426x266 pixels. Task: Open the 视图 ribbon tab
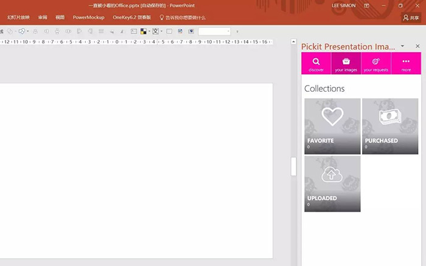click(x=60, y=18)
